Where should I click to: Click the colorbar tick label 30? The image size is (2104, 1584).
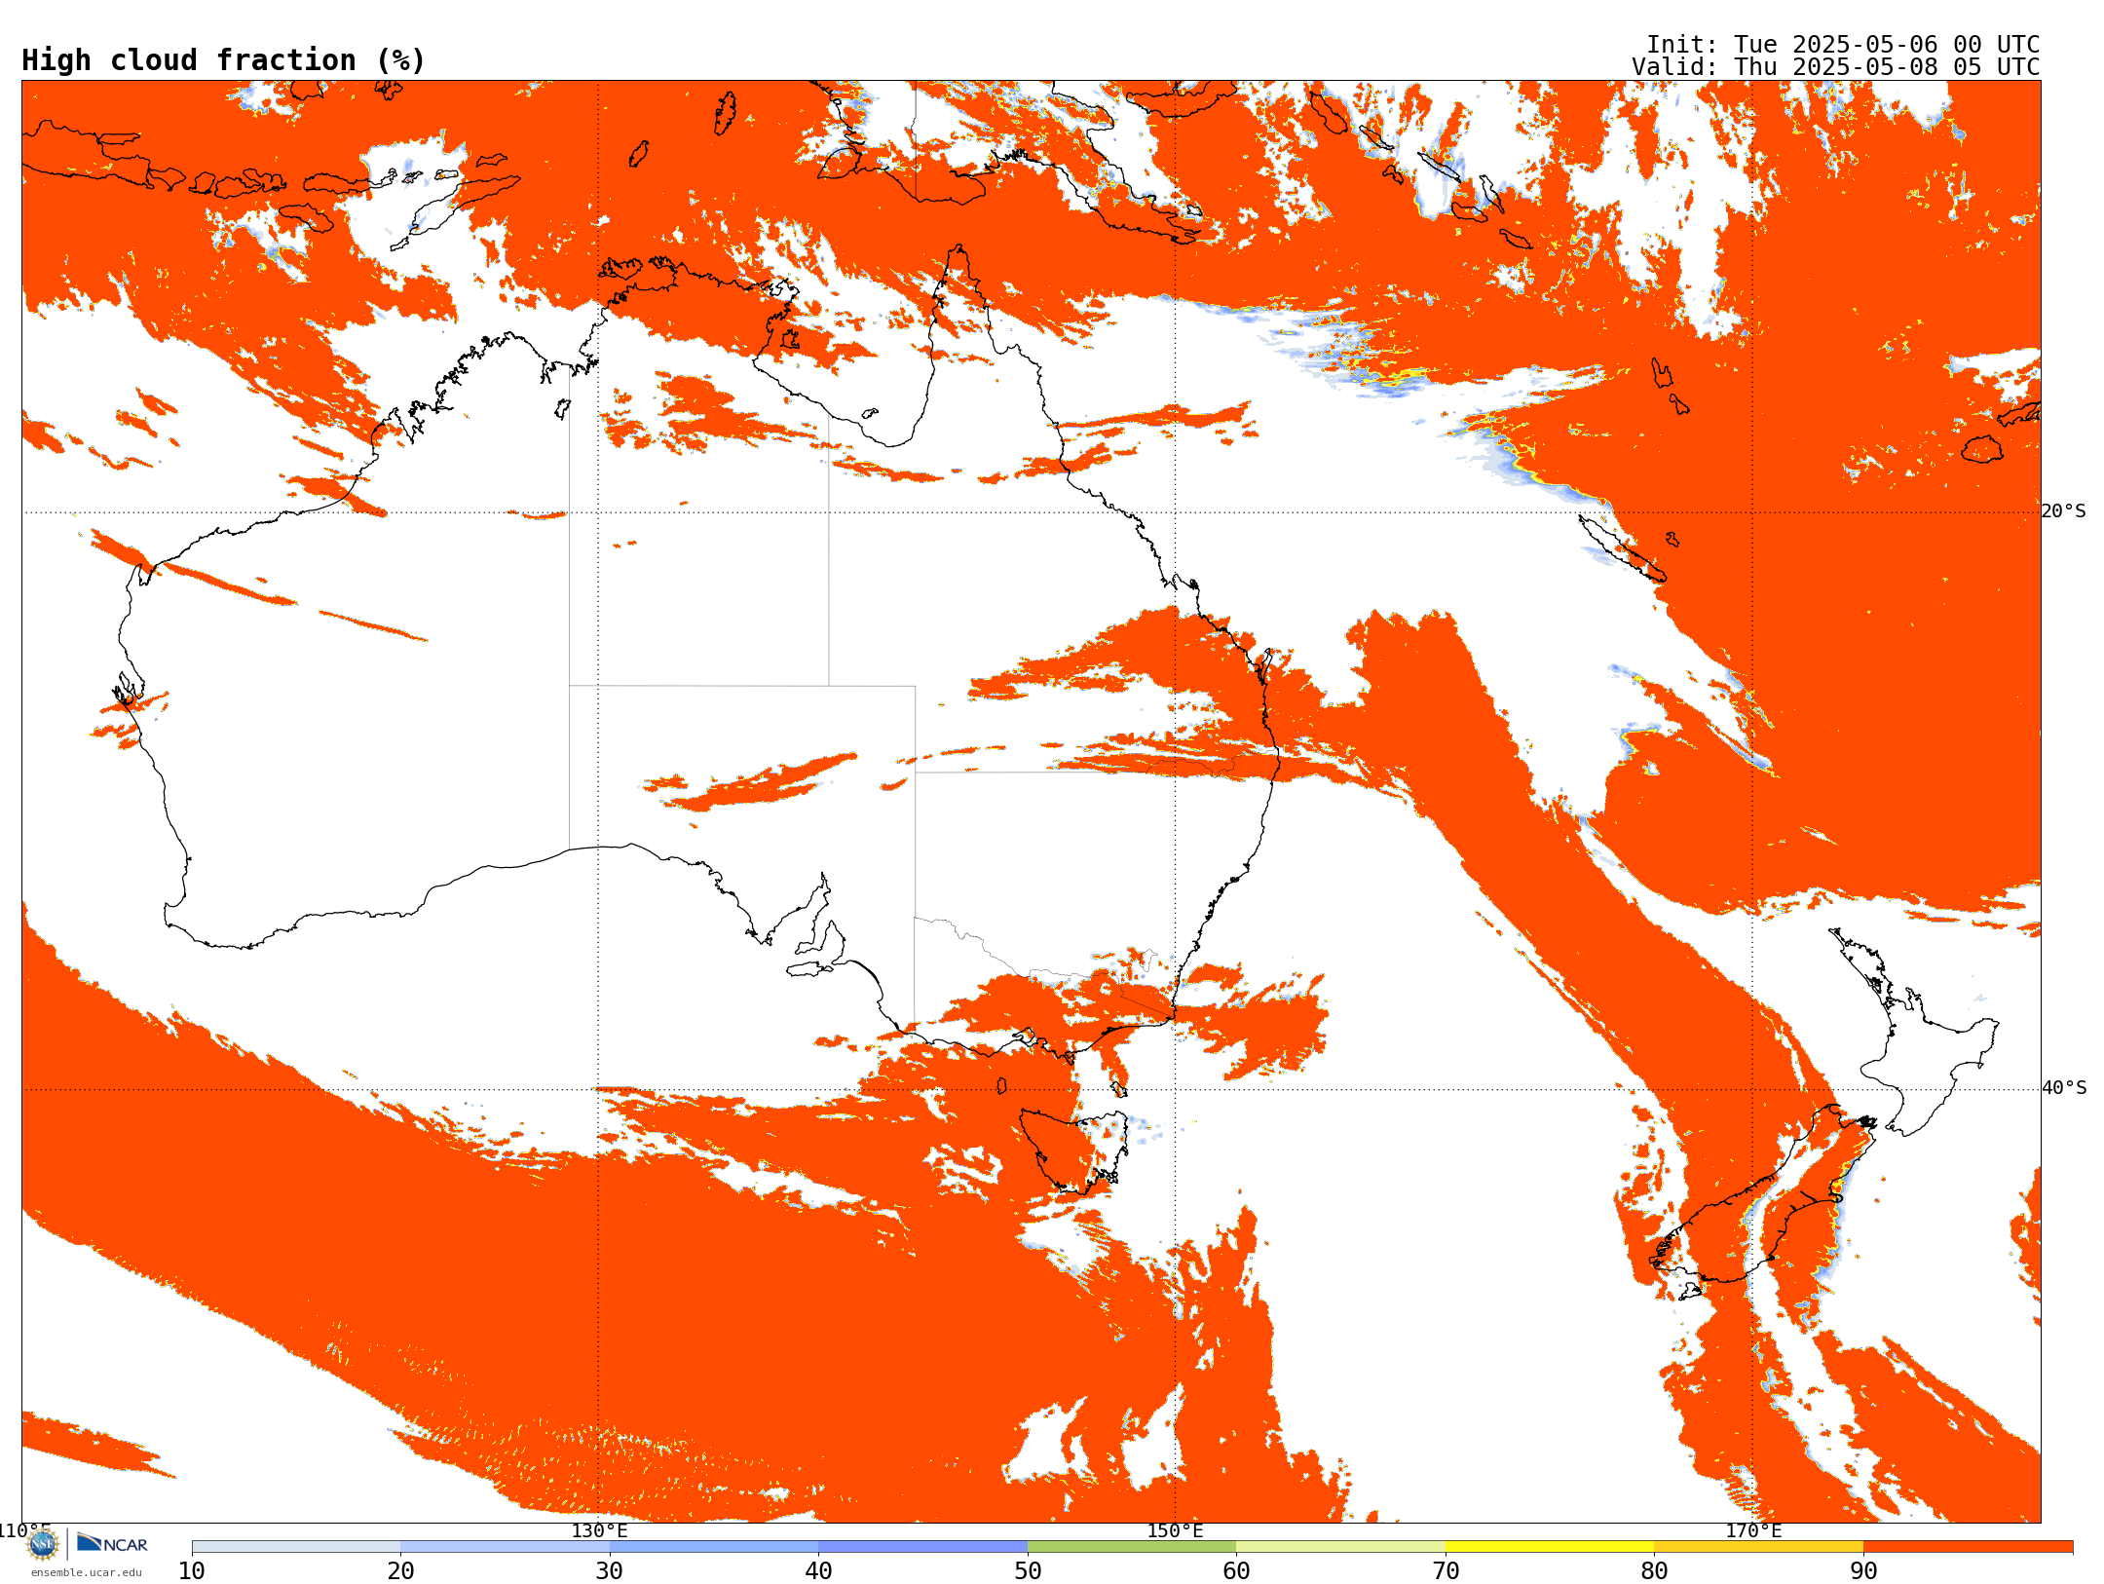click(x=610, y=1571)
